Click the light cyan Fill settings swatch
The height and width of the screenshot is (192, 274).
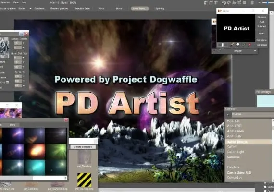pos(265,101)
